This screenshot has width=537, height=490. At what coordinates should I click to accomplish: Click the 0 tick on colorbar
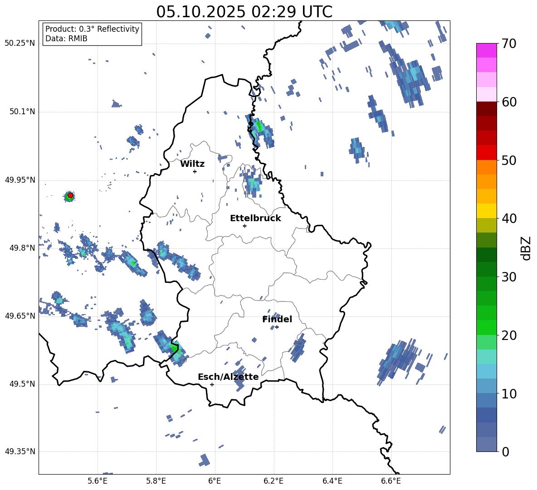(x=506, y=452)
